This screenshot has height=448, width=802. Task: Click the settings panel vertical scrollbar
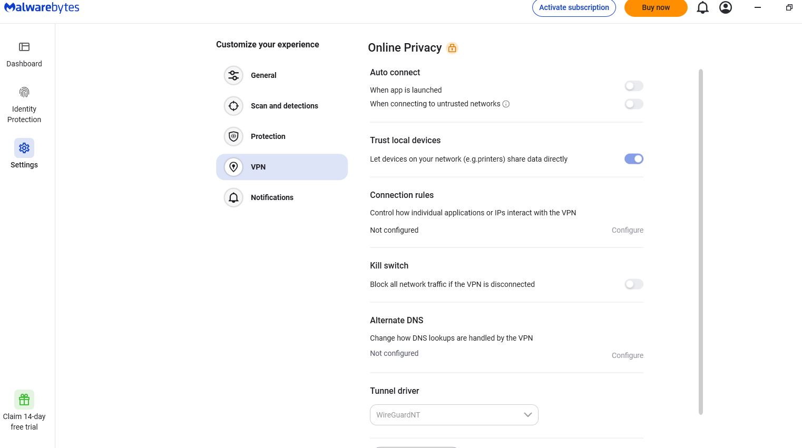click(x=700, y=241)
